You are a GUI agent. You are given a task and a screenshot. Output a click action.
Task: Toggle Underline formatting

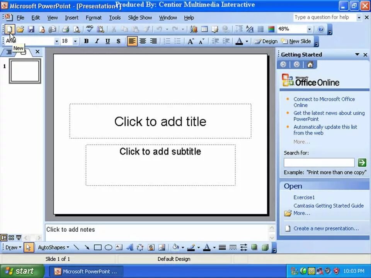point(108,41)
